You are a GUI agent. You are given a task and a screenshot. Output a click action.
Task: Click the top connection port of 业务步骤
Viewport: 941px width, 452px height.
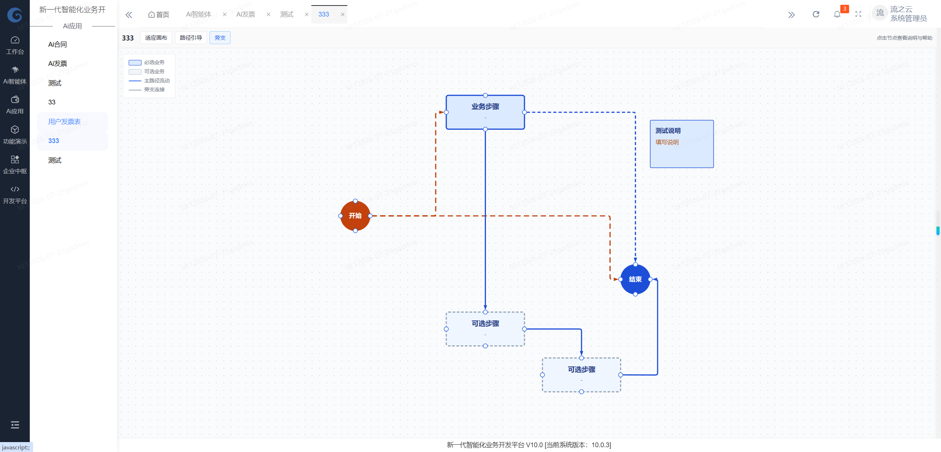click(x=485, y=95)
